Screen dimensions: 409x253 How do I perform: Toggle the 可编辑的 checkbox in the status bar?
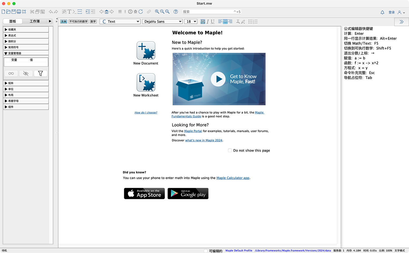(x=206, y=251)
